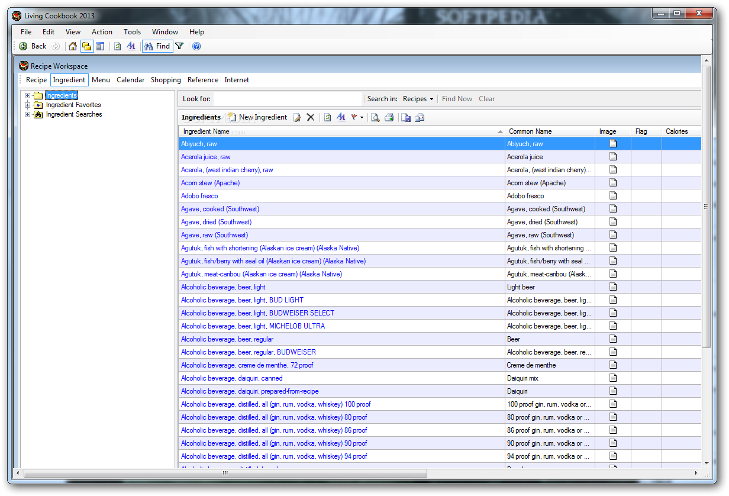Open the Tools menu
The width and height of the screenshot is (729, 496).
click(x=132, y=32)
